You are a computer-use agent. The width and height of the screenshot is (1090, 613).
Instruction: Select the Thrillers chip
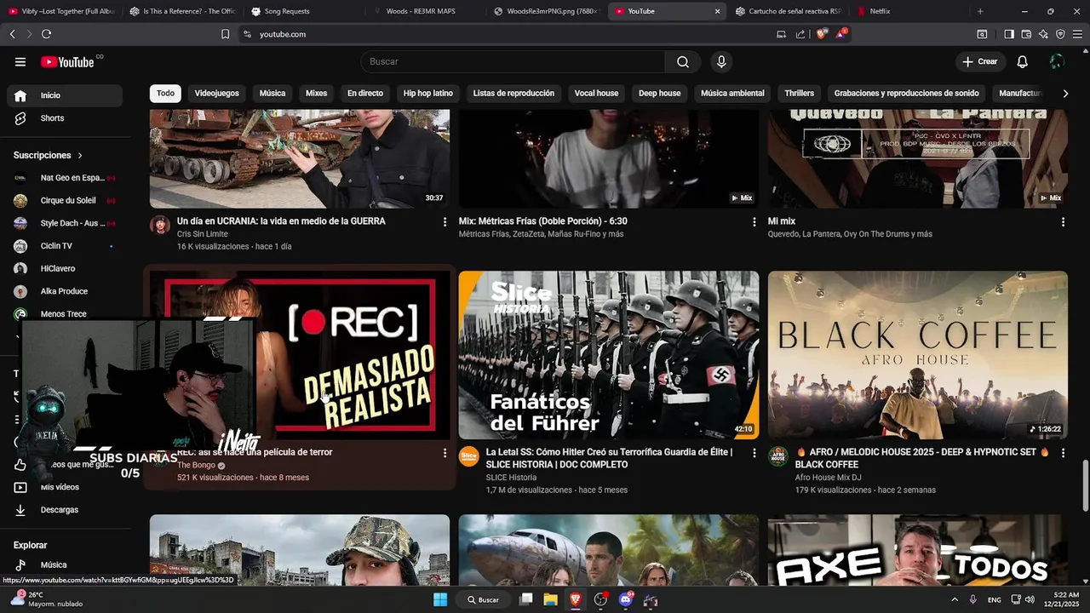(800, 93)
